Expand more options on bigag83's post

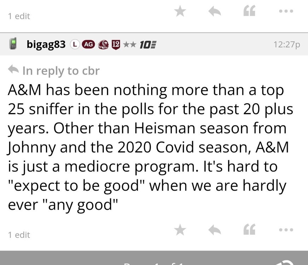286,230
